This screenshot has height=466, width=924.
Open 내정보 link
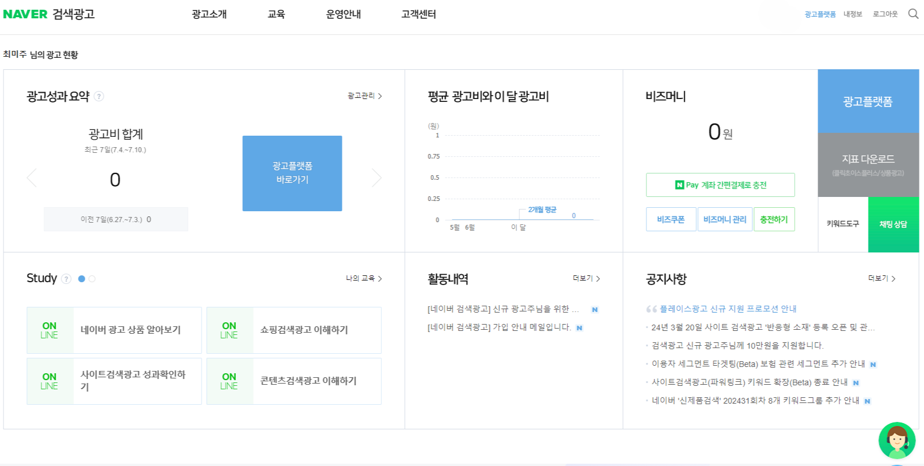coord(852,14)
